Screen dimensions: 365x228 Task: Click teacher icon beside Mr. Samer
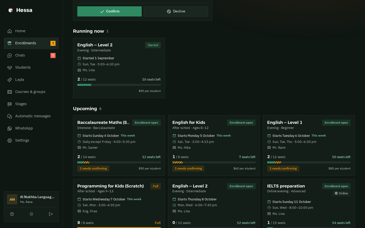[79, 148]
